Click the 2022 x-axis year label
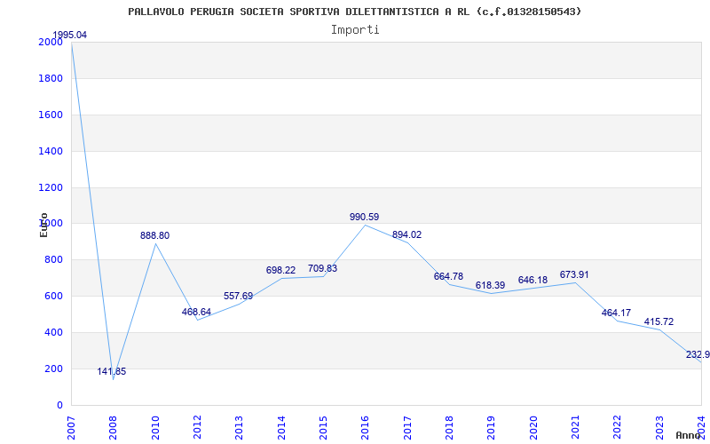 click(618, 428)
